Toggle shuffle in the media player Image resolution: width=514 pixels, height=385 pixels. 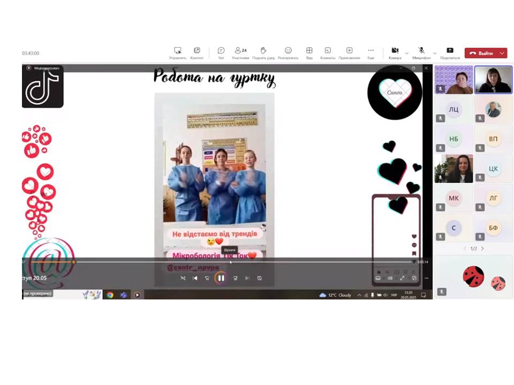point(183,278)
